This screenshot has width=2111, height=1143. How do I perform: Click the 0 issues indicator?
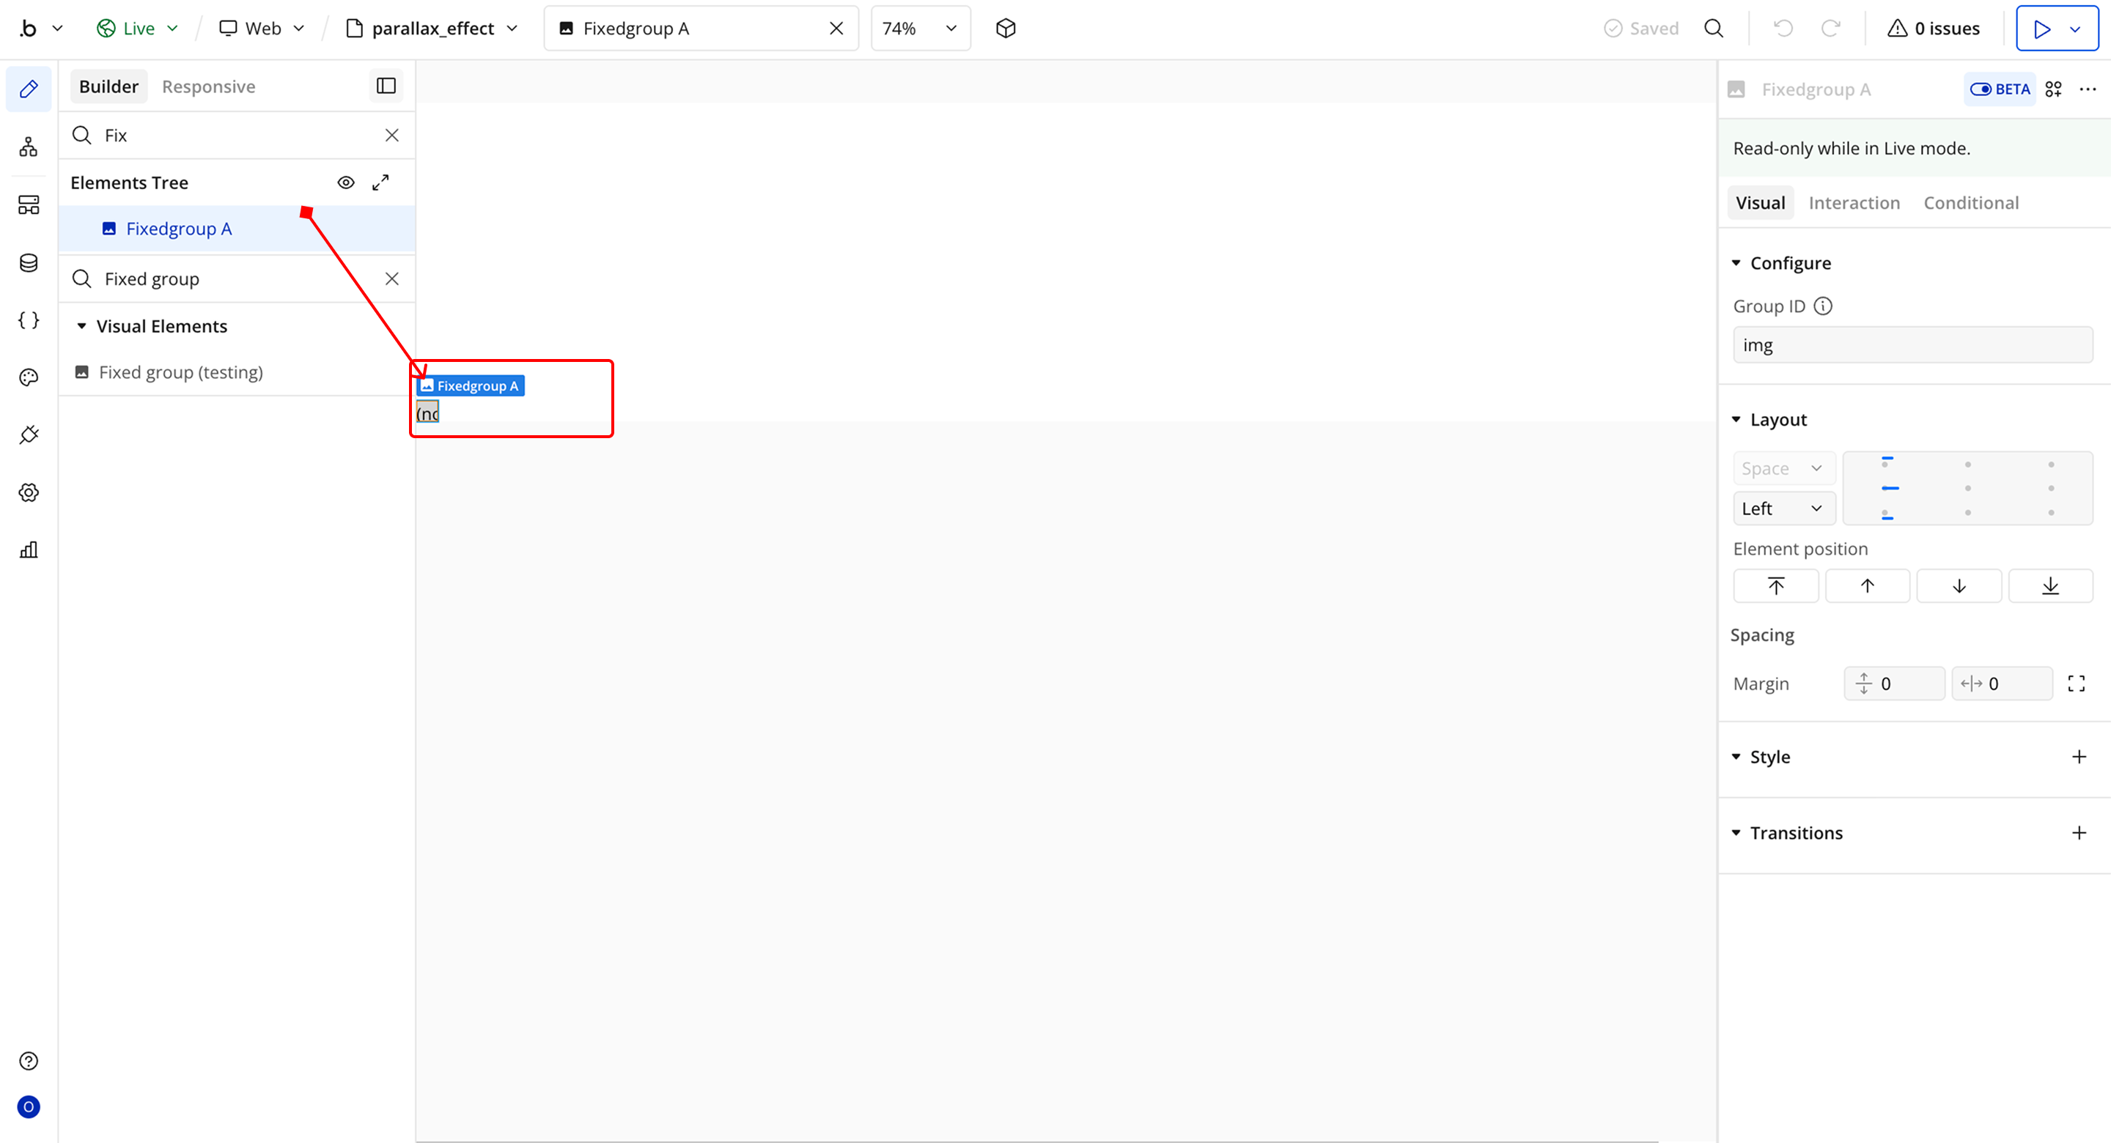click(x=1933, y=29)
